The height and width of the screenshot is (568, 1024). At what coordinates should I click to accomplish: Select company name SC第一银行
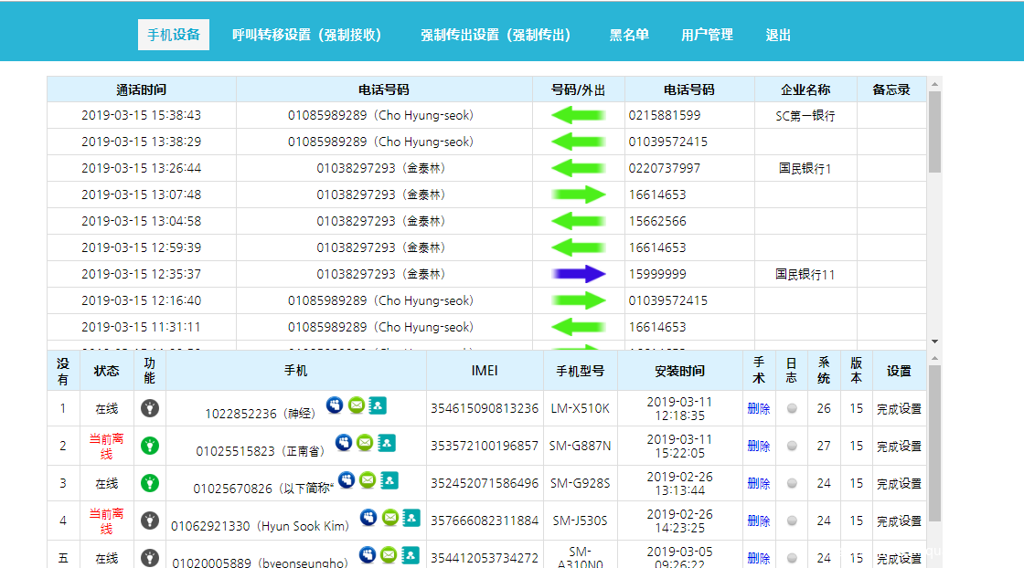click(805, 116)
